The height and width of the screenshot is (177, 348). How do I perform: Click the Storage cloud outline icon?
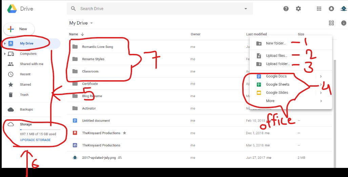tap(11, 124)
